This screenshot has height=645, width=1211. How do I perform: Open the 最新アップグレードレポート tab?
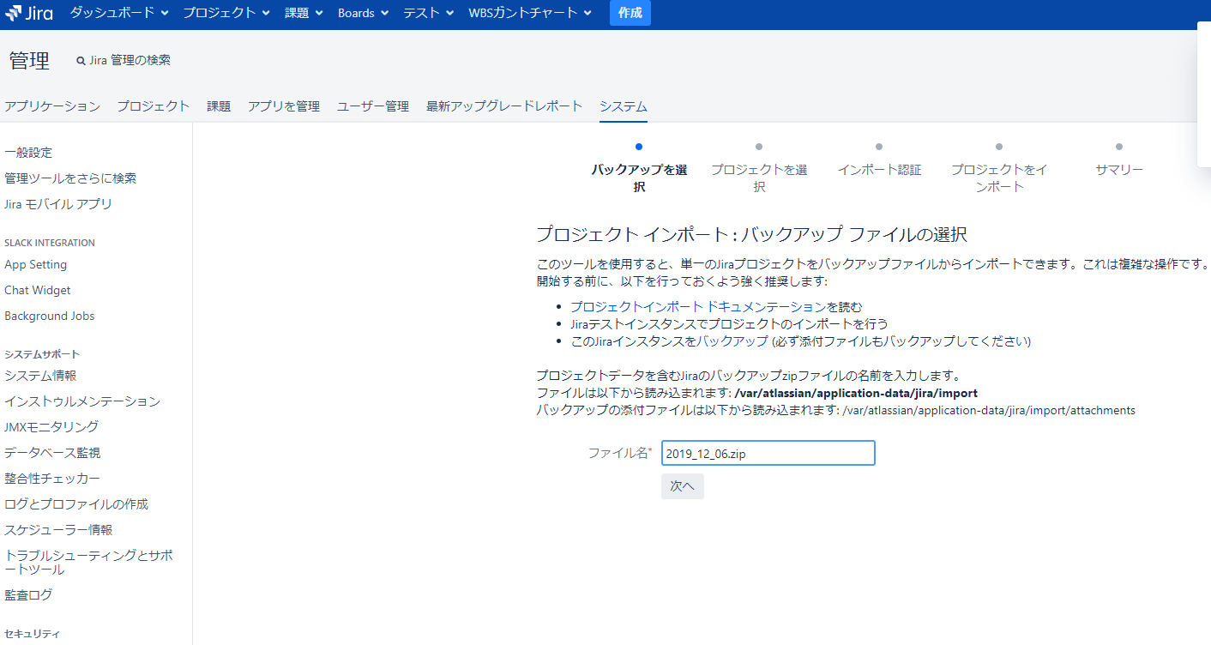coord(504,106)
